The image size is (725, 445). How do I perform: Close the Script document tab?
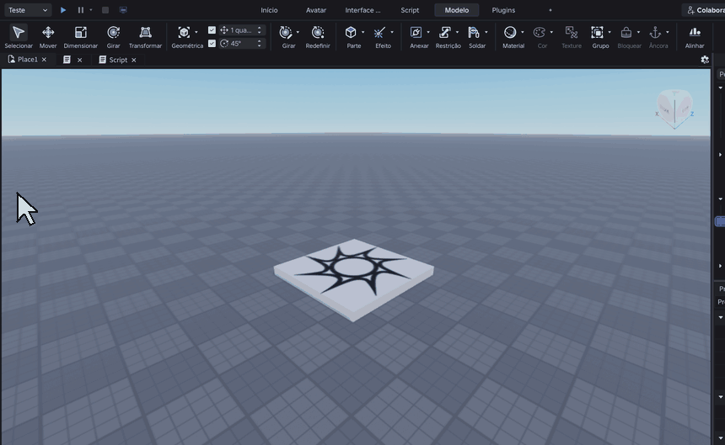[134, 60]
